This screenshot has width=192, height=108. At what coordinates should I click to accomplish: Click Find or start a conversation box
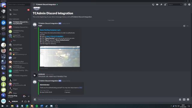(x=19, y=4)
